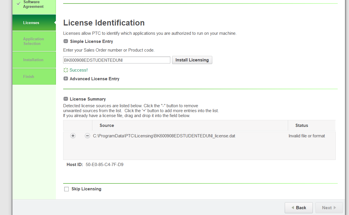Image resolution: width=349 pixels, height=215 pixels.
Task: Click inside the Sales Order number field
Action: tap(116, 60)
